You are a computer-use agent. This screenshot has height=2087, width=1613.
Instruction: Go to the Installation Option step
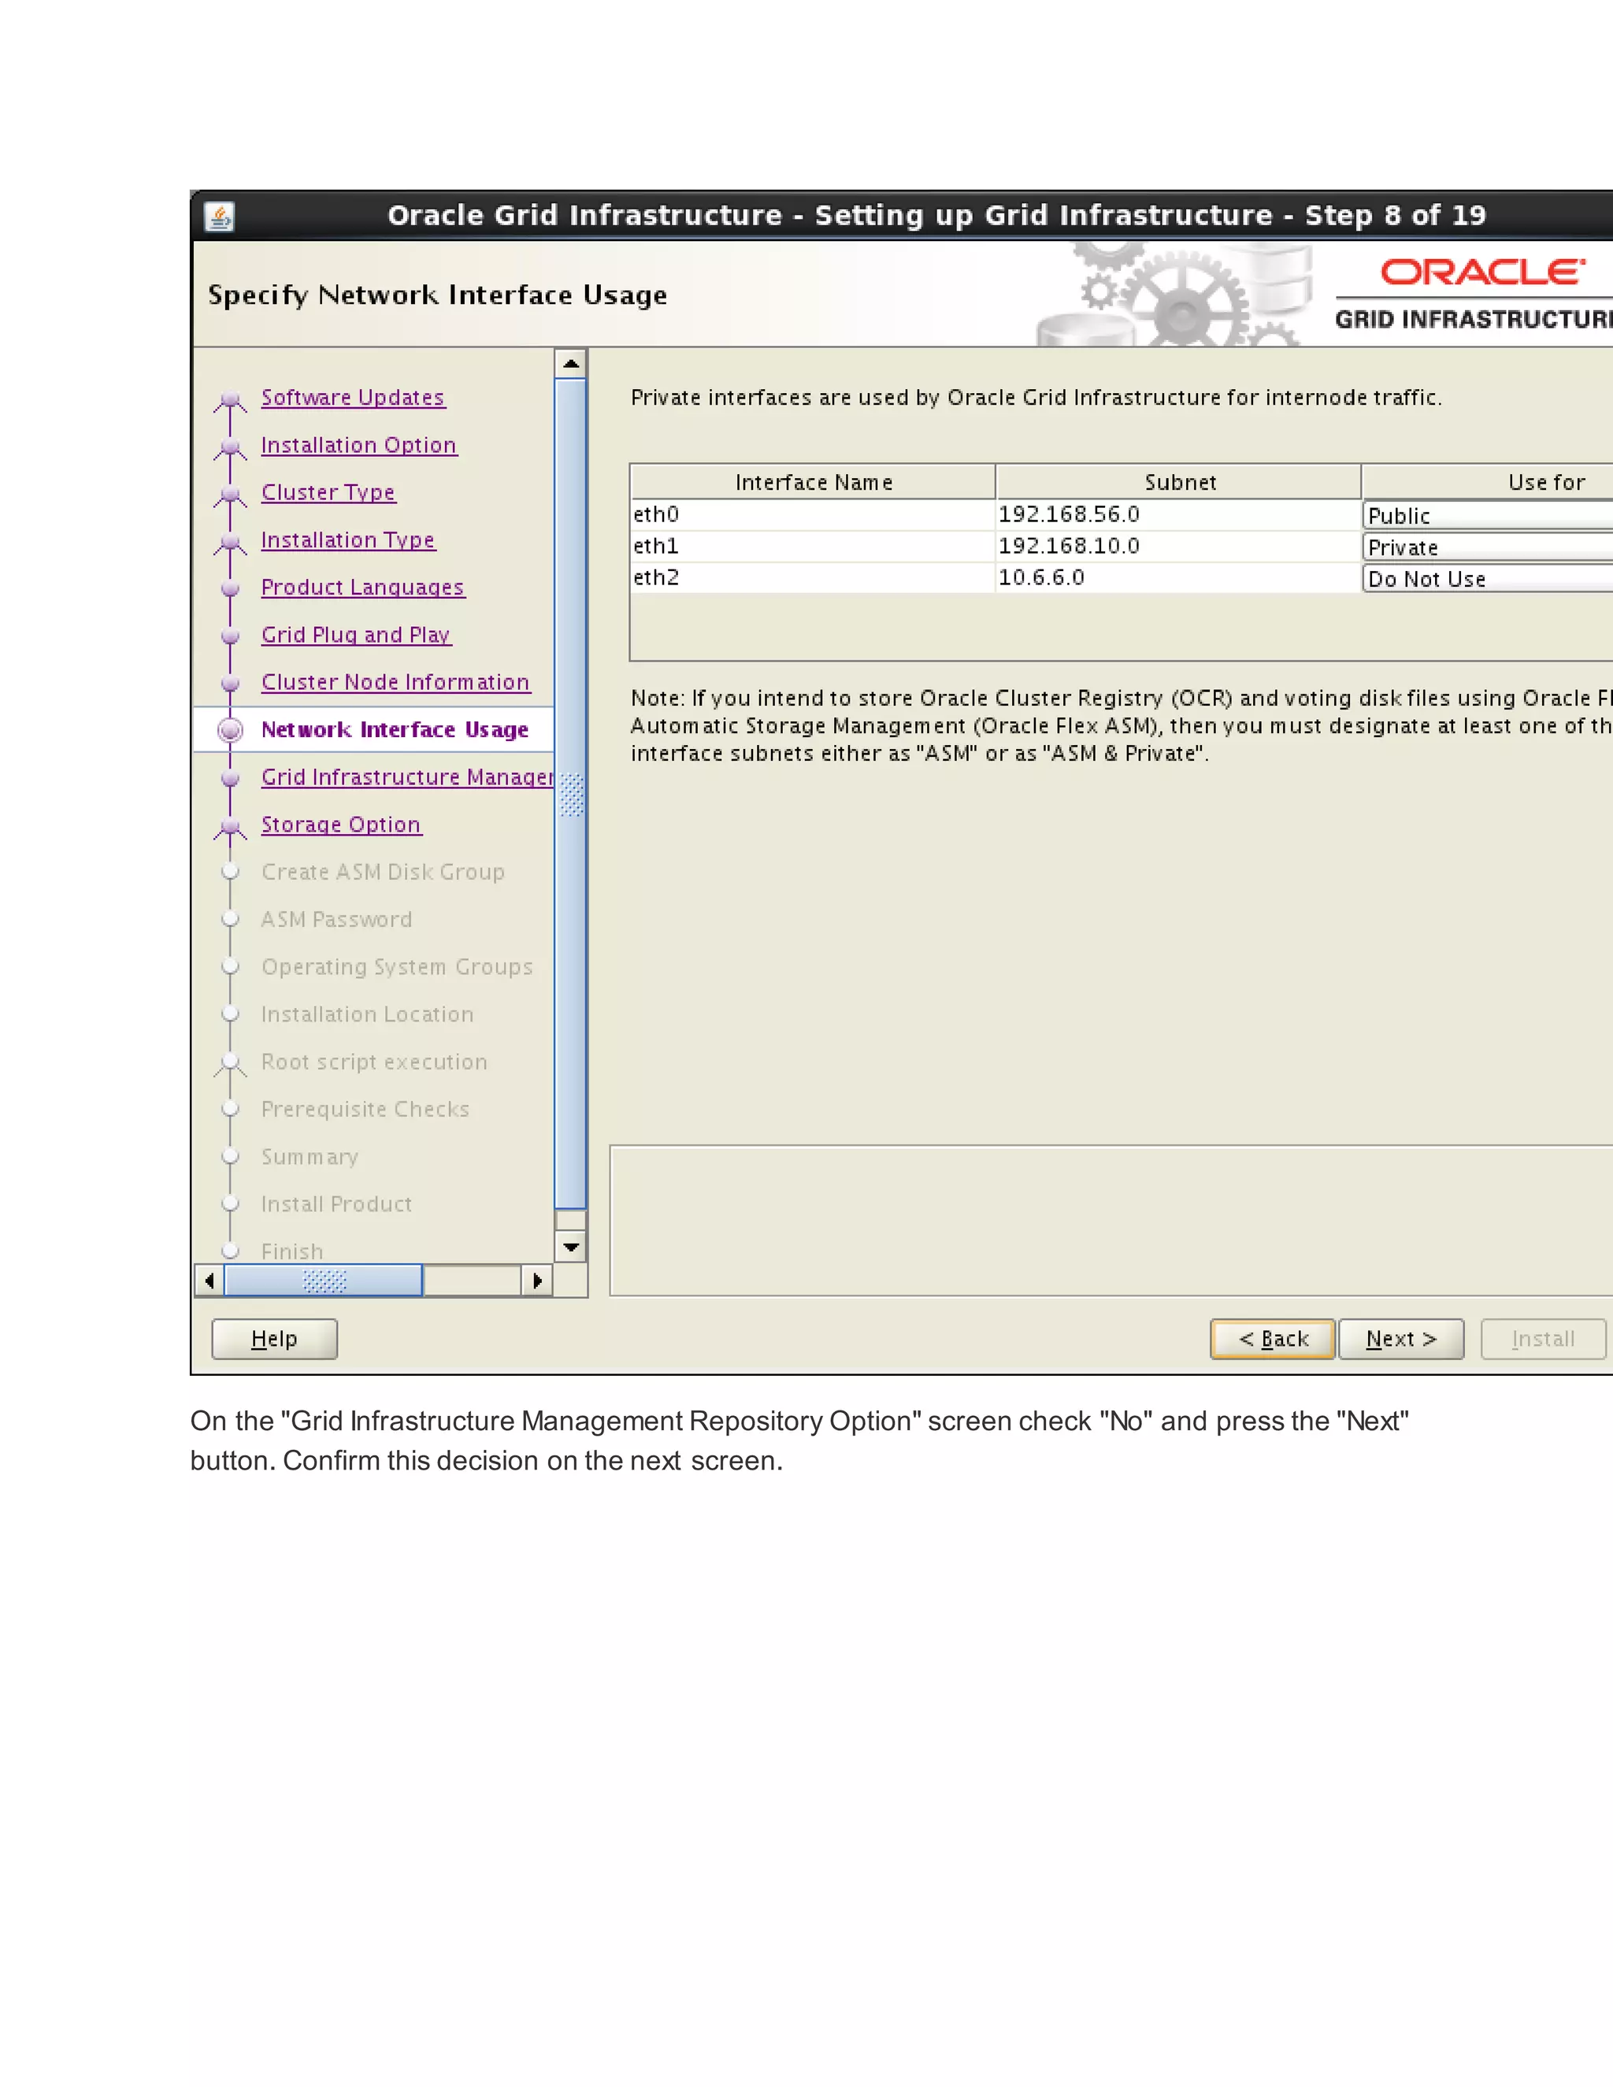(x=358, y=445)
